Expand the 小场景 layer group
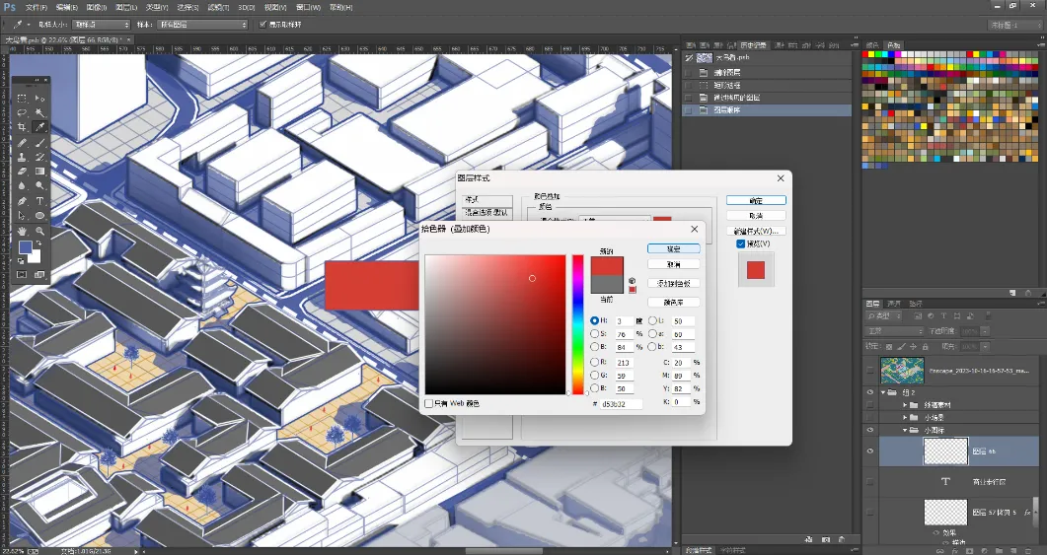 pyautogui.click(x=906, y=418)
